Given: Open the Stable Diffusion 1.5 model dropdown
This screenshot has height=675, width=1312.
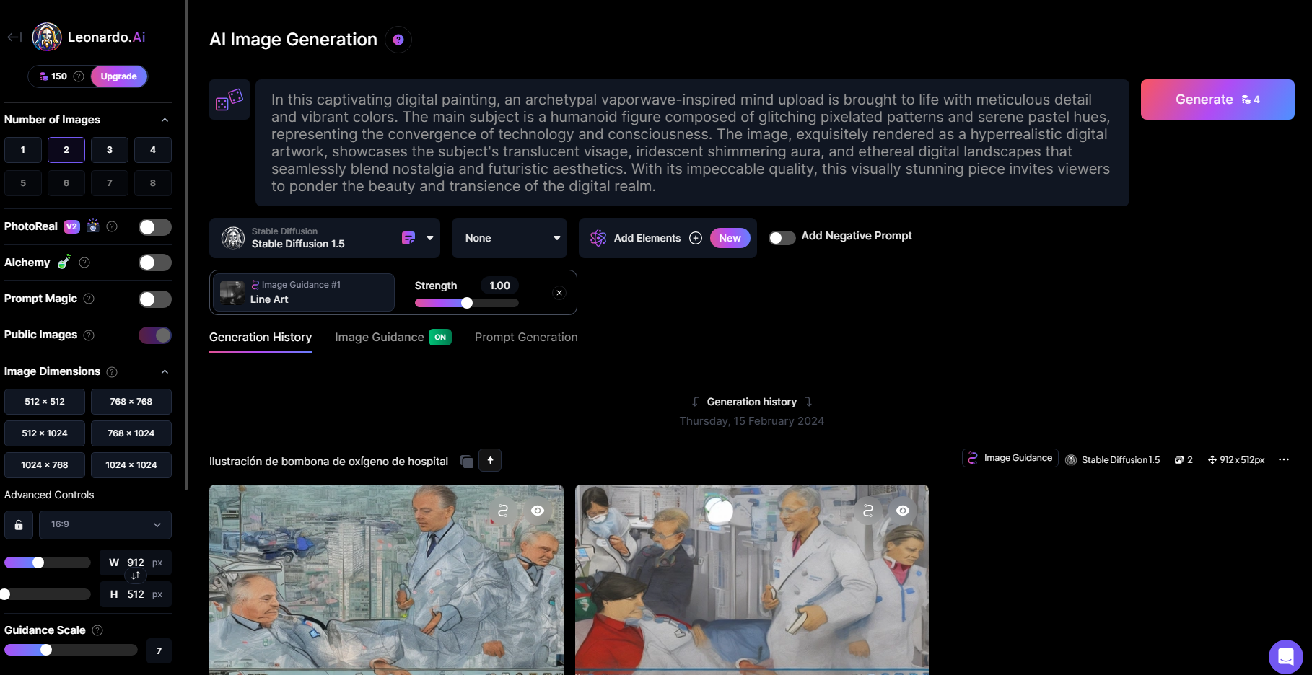Looking at the screenshot, I should [325, 238].
